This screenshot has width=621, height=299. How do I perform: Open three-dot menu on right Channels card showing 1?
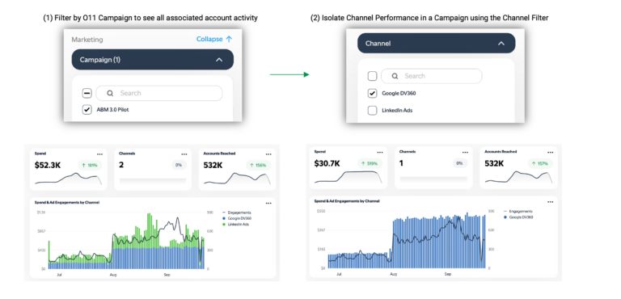(466, 153)
